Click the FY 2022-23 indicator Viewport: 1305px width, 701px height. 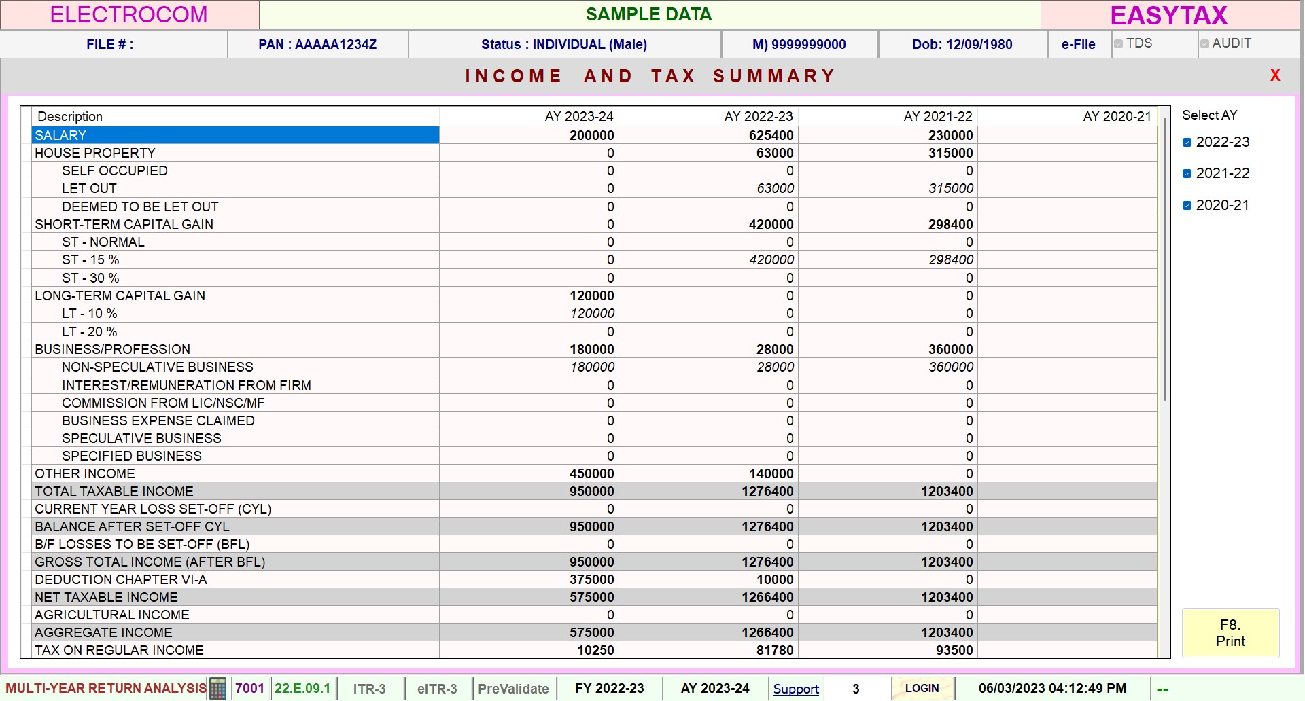(x=610, y=689)
